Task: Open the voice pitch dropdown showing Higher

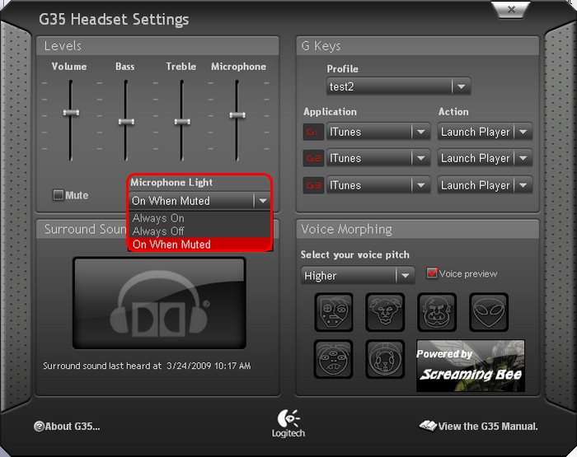Action: 358,276
